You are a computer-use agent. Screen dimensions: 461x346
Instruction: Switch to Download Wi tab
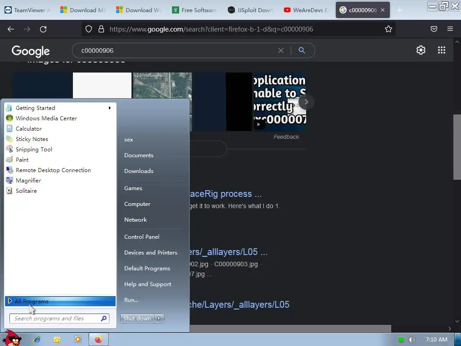(139, 10)
